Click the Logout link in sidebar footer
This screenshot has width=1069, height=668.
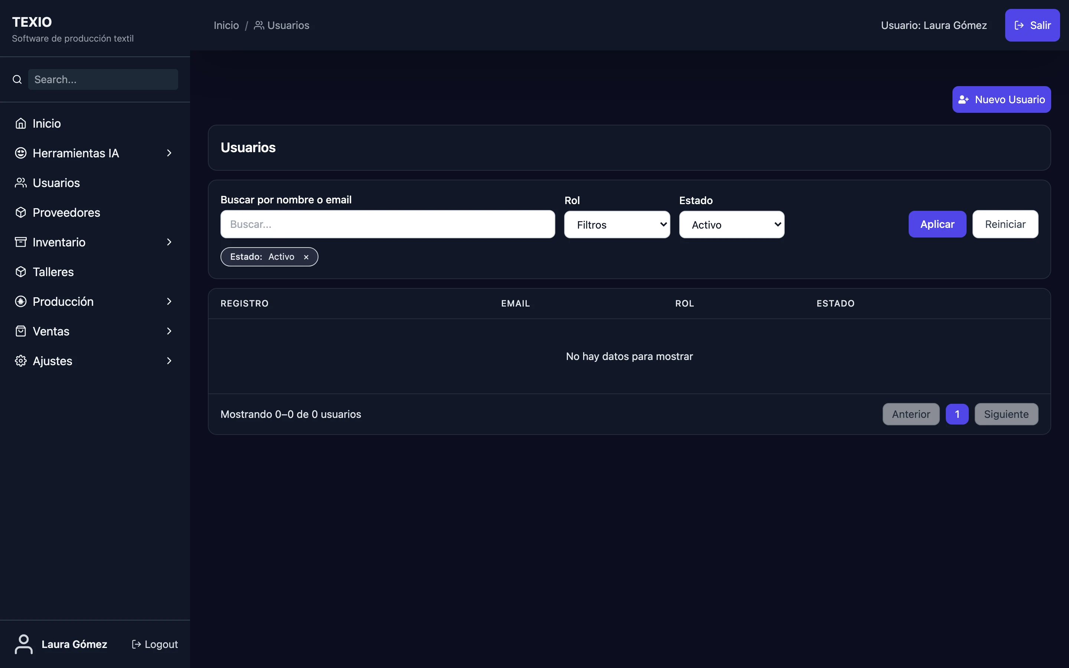point(155,644)
